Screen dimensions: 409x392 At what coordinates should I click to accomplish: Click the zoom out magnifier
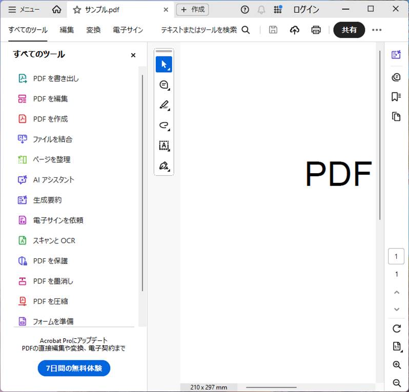coord(397,383)
